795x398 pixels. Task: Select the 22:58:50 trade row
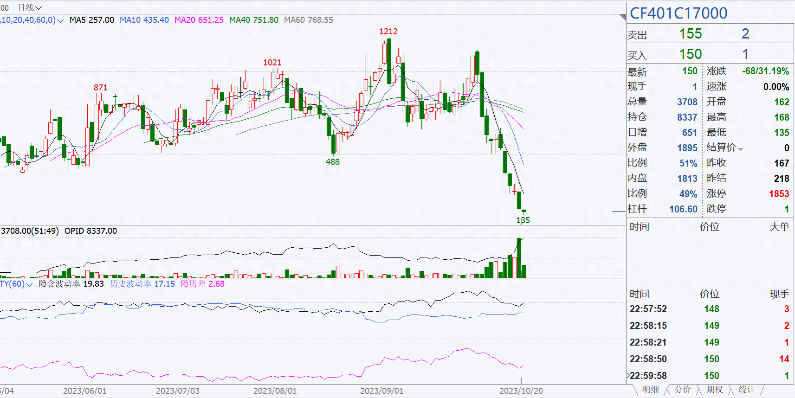[709, 359]
